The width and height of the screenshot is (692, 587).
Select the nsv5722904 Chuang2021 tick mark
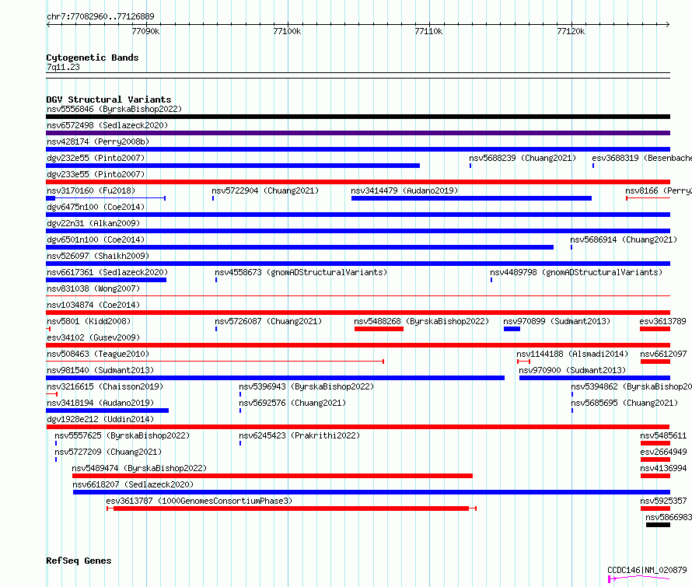(213, 198)
